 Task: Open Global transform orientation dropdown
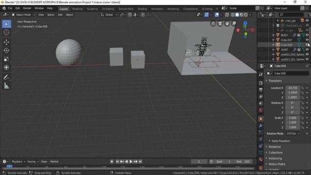coord(109,15)
